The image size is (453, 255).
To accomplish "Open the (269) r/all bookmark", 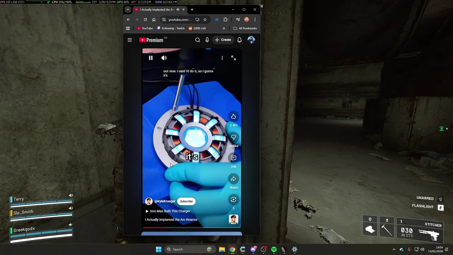I will click(x=197, y=28).
